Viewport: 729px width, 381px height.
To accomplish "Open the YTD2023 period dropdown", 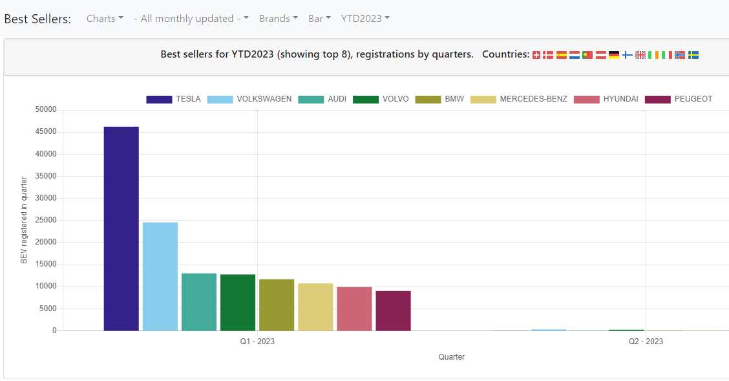I will (x=365, y=19).
